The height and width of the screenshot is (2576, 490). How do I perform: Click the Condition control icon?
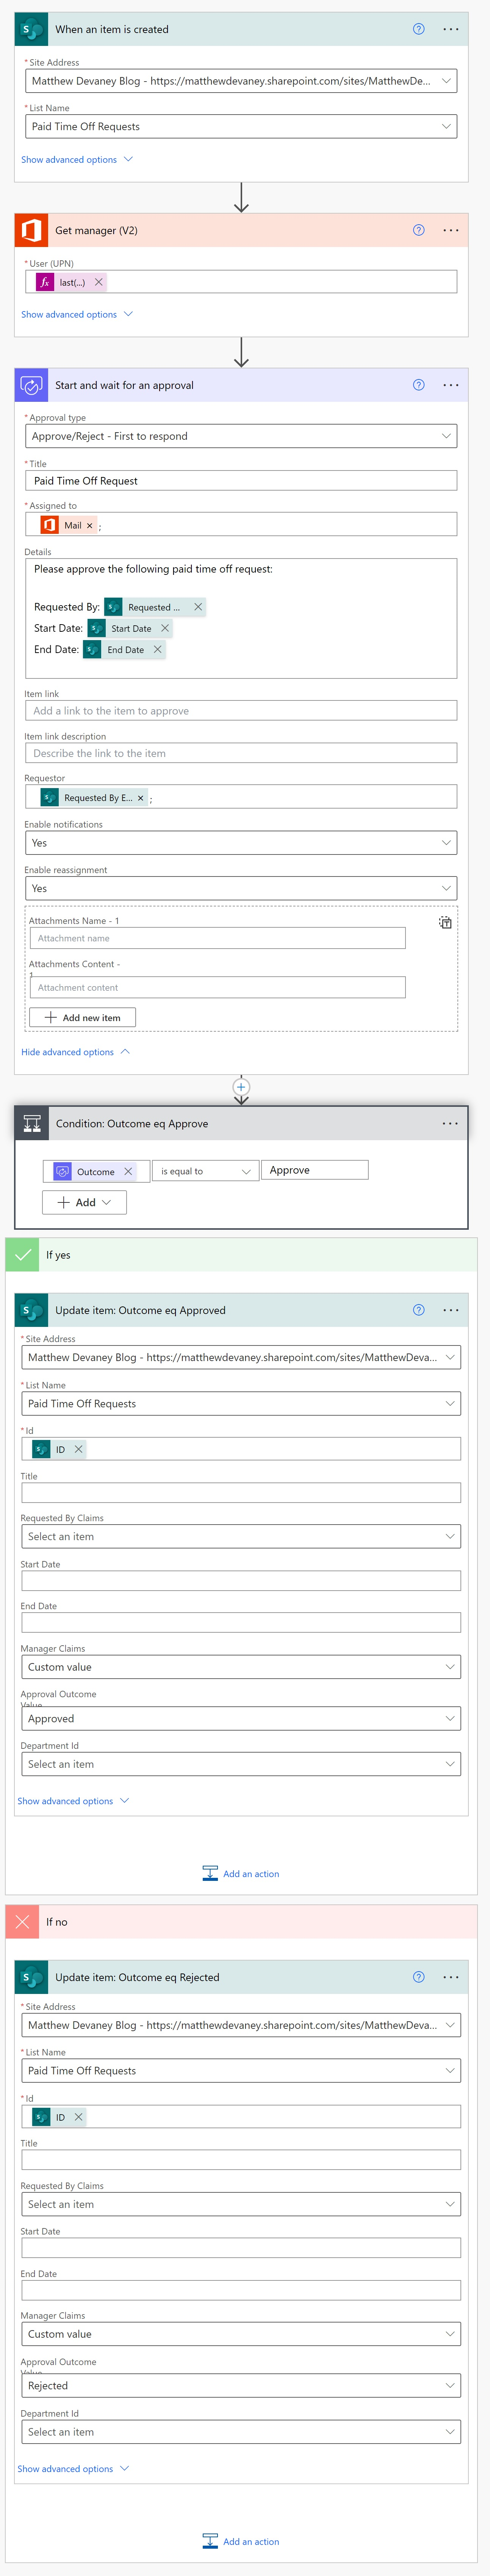(32, 1123)
